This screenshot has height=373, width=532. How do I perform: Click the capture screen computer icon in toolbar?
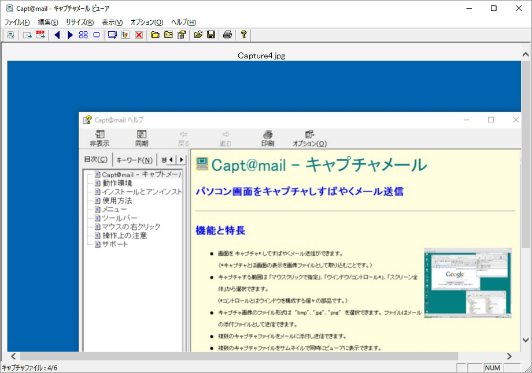tap(11, 35)
